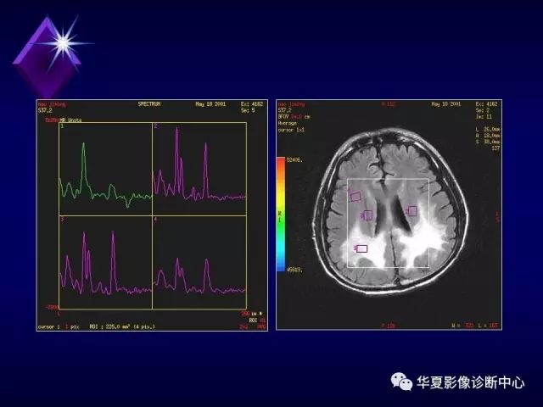543x407 pixels.
Task: Click the 'L 25.0mm' coordinate readout
Action: click(488, 129)
